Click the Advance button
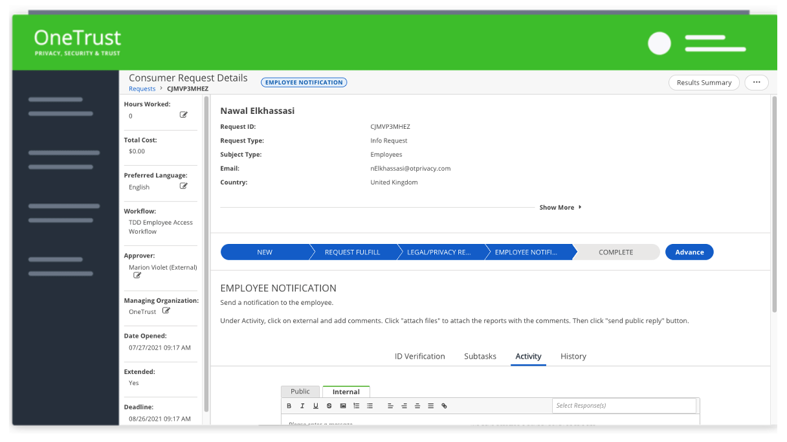The width and height of the screenshot is (787, 442). pos(689,252)
